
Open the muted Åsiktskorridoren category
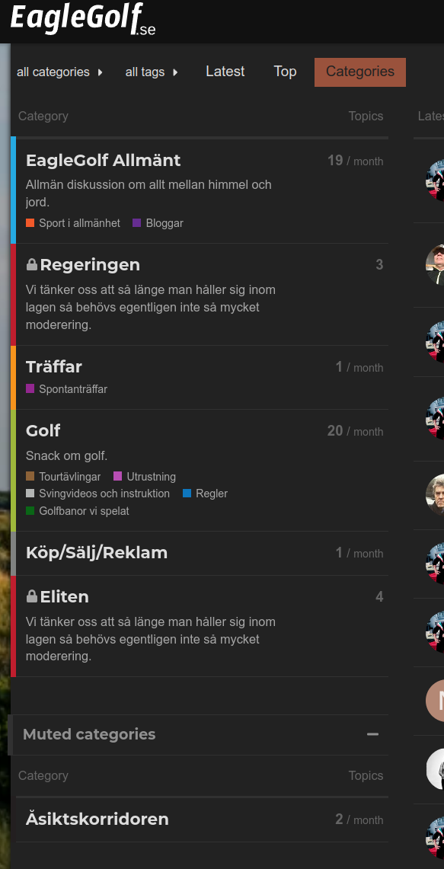pos(97,819)
